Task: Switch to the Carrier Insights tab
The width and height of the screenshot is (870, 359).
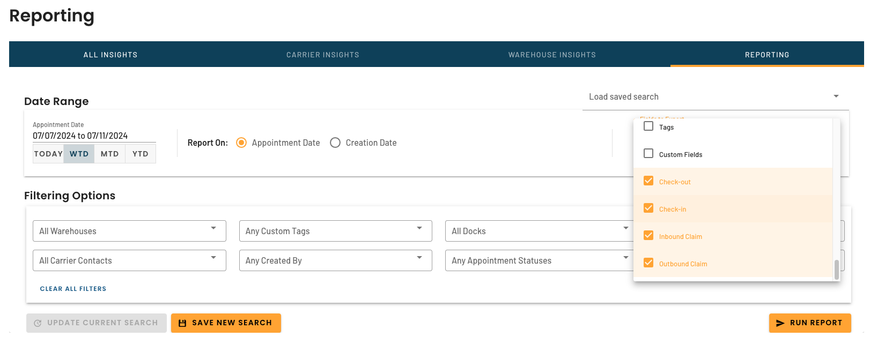Action: pyautogui.click(x=323, y=55)
